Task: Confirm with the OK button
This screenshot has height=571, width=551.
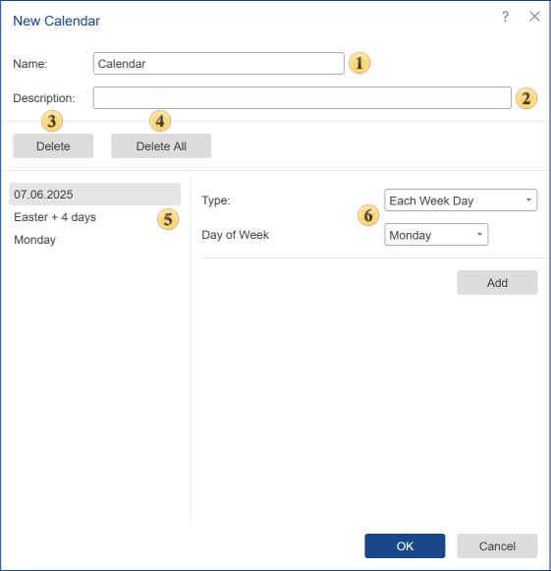Action: [405, 545]
